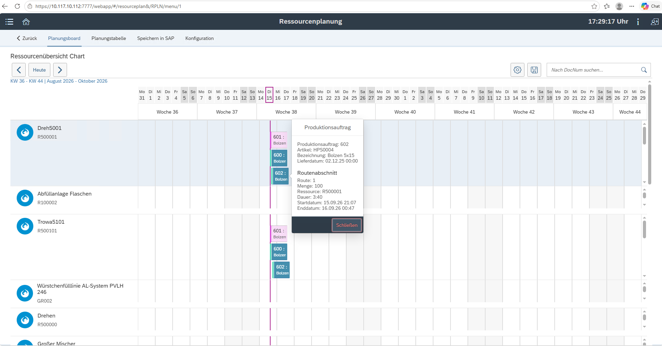The image size is (662, 346).
Task: Open the hamburger navigation menu
Action: point(9,22)
